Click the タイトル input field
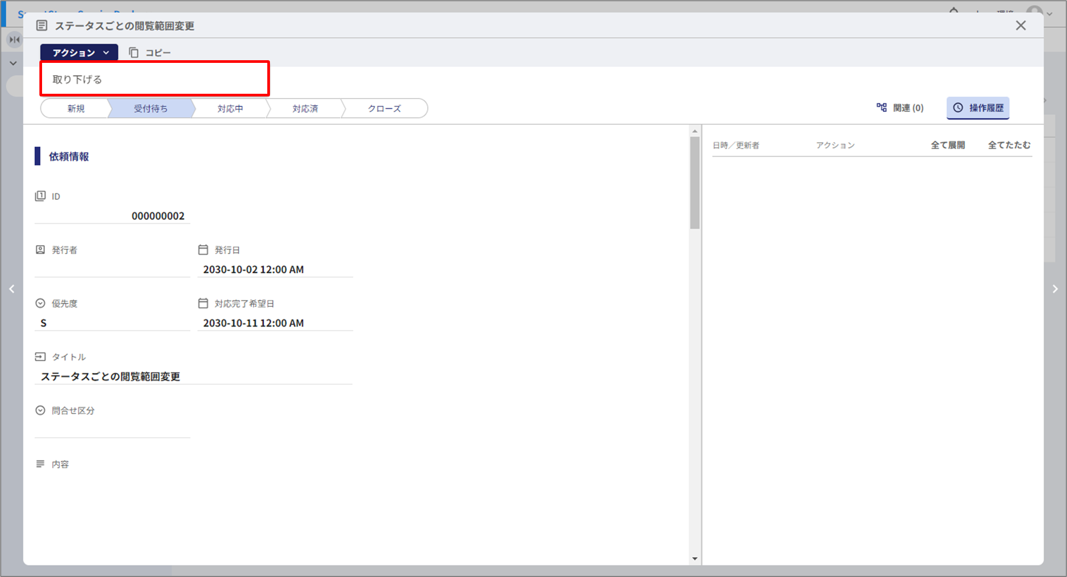This screenshot has height=577, width=1067. tap(193, 376)
